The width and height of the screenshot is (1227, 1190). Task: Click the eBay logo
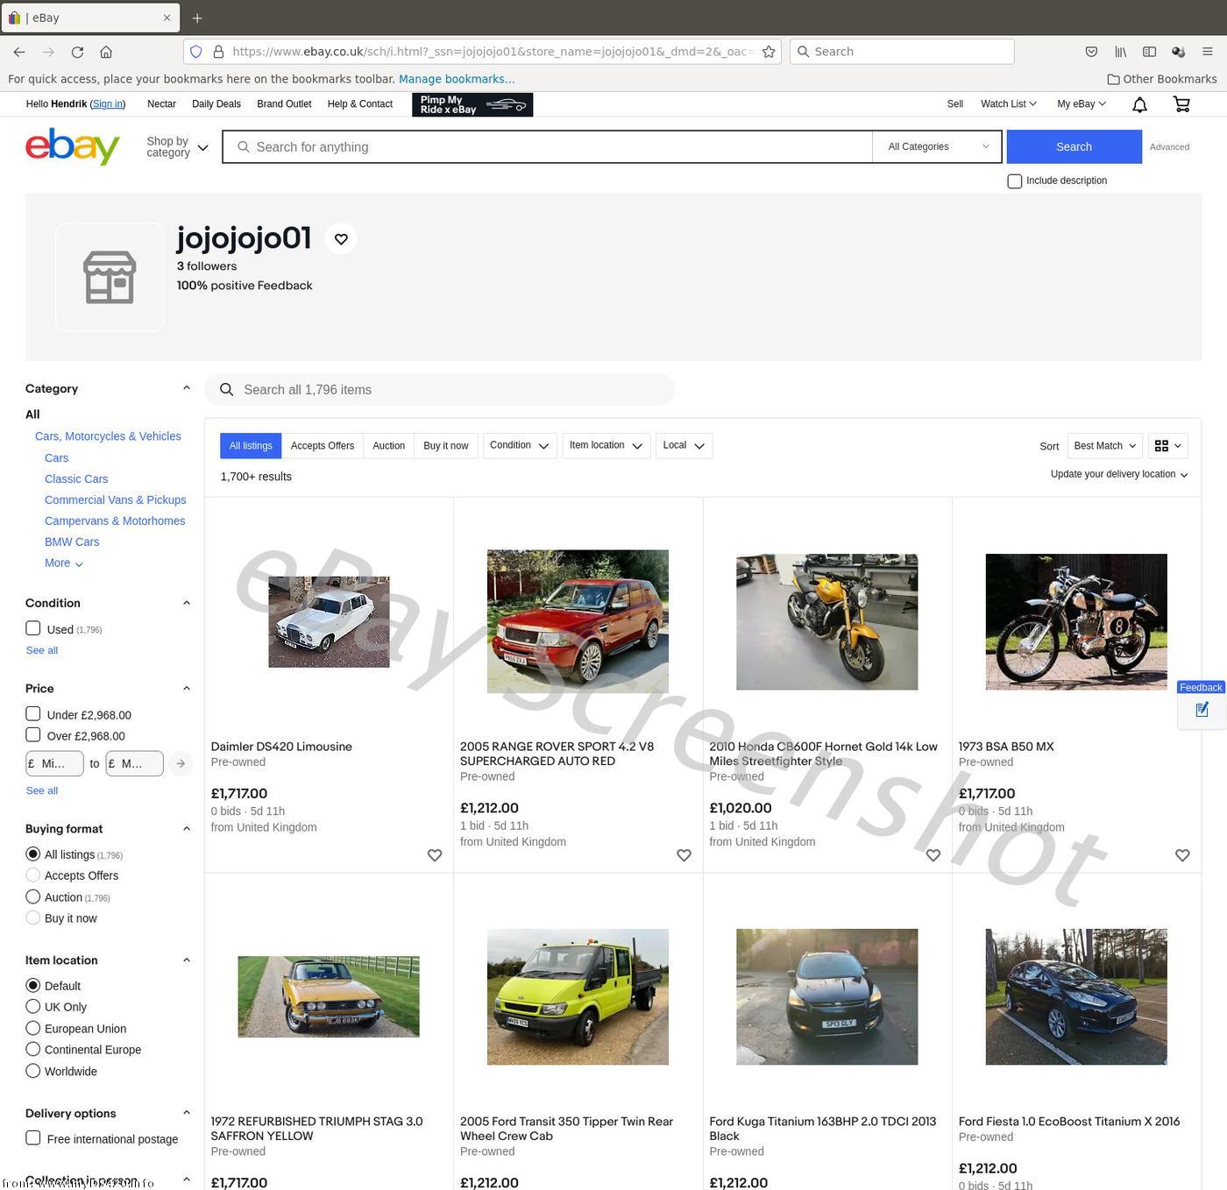point(73,147)
